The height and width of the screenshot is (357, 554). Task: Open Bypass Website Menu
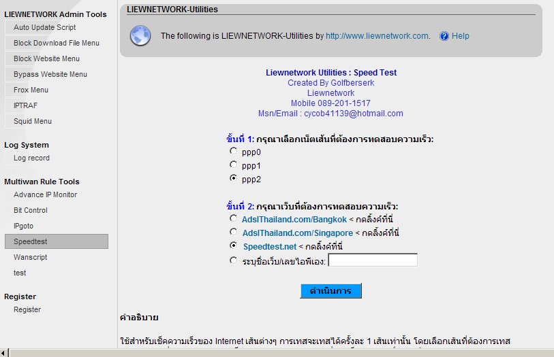[50, 74]
